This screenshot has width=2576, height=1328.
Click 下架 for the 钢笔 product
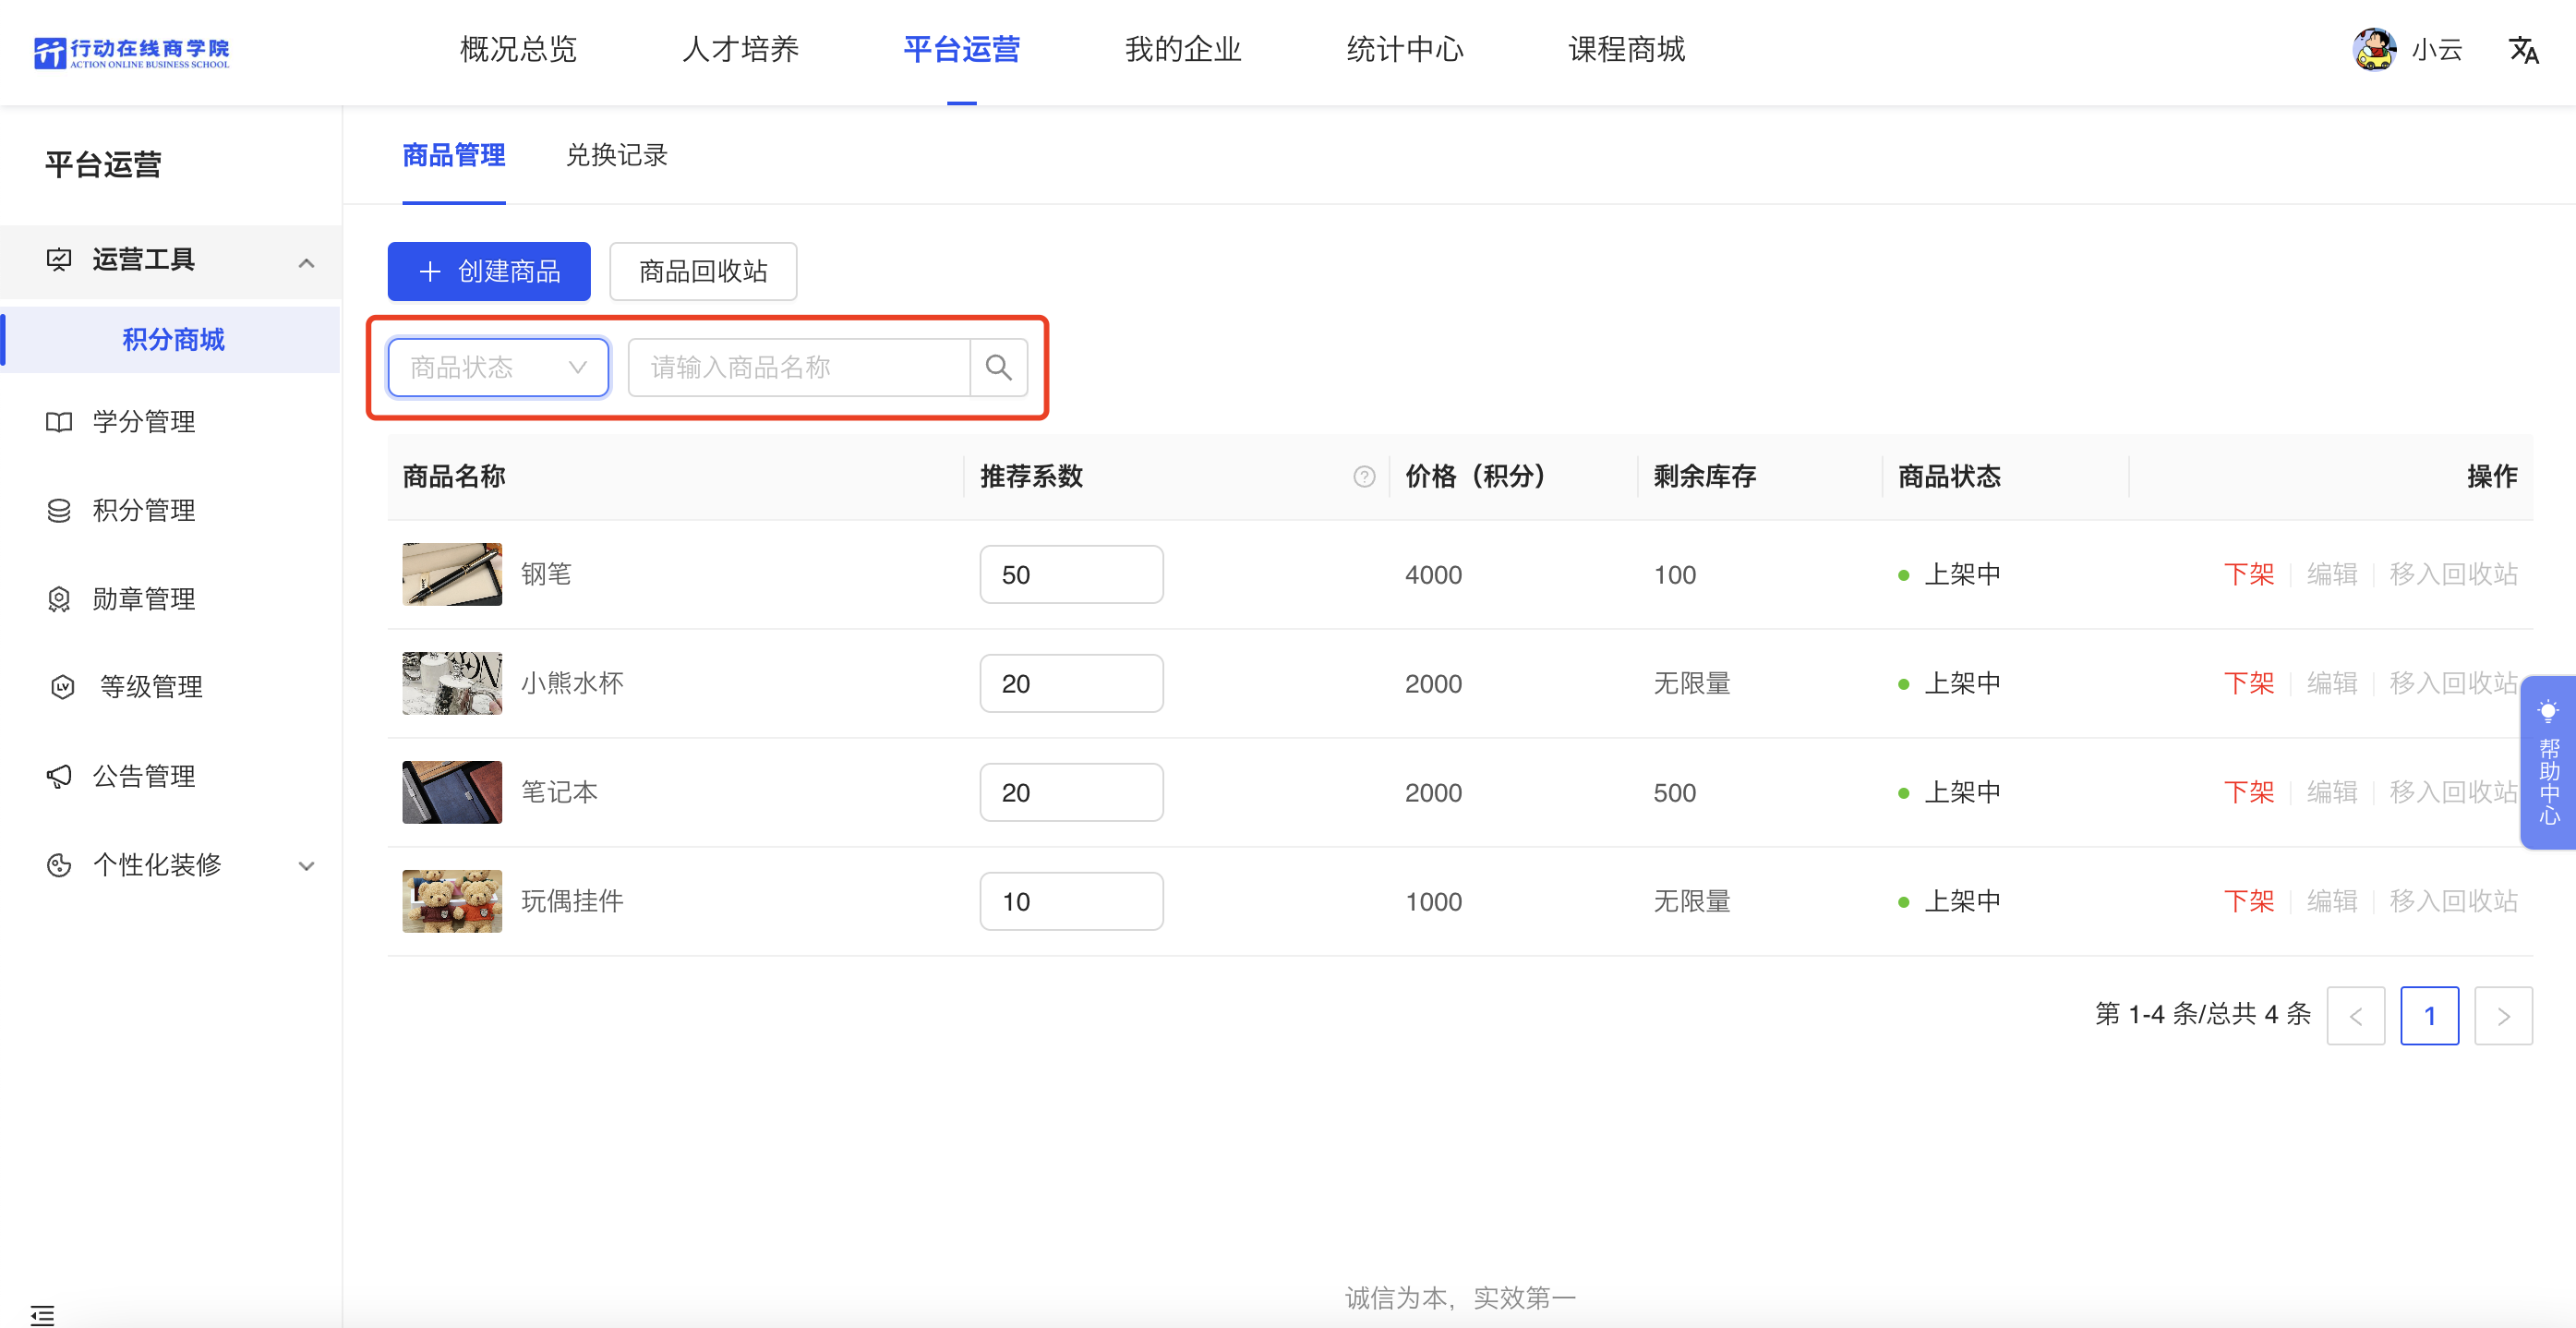[x=2249, y=574]
